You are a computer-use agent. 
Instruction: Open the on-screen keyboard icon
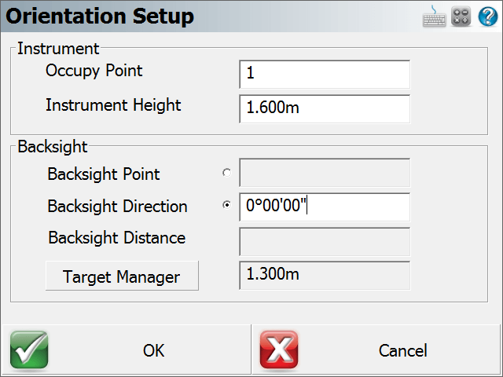(x=434, y=16)
